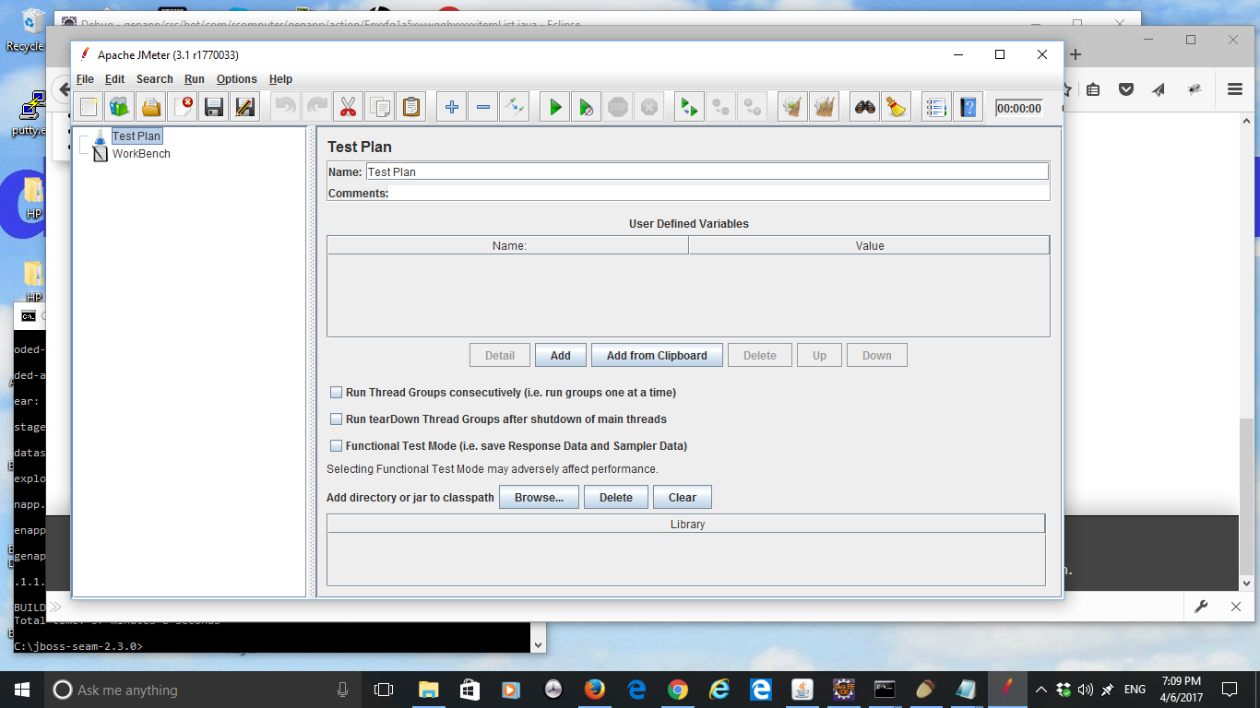Screen dimensions: 1260x708
Task: Click the Library column header
Action: point(686,525)
